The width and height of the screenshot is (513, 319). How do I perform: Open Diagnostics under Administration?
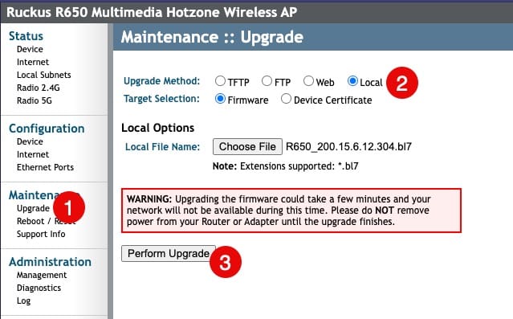[x=39, y=288]
